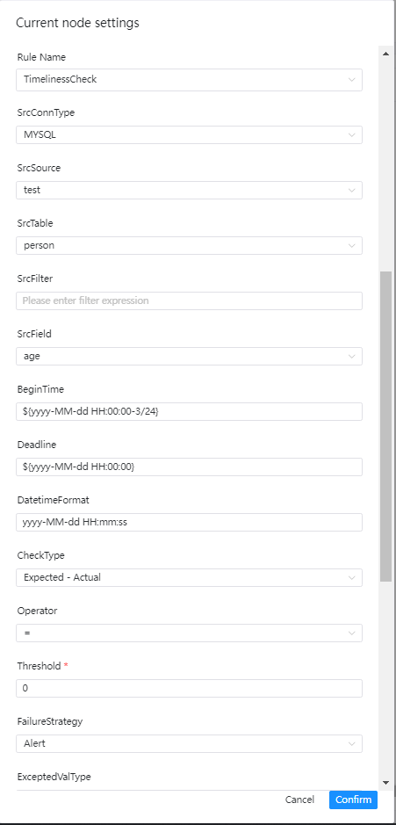Click the Cancel button
The width and height of the screenshot is (396, 825).
click(299, 800)
